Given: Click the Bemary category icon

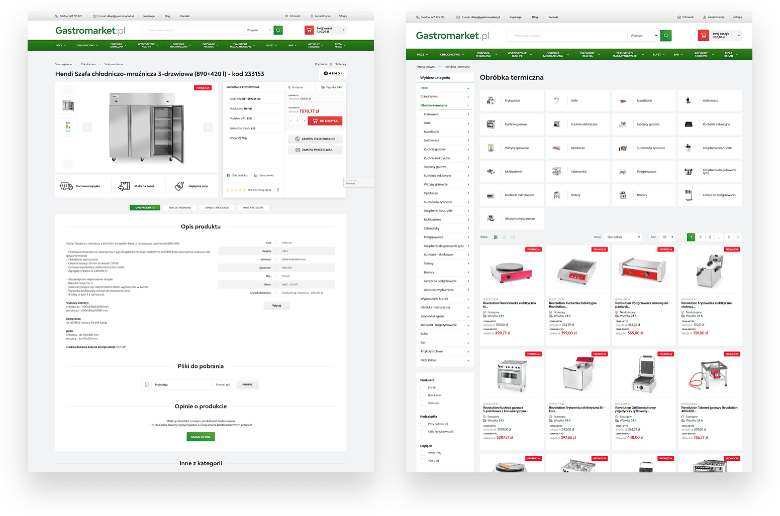Looking at the screenshot, I should coord(623,195).
